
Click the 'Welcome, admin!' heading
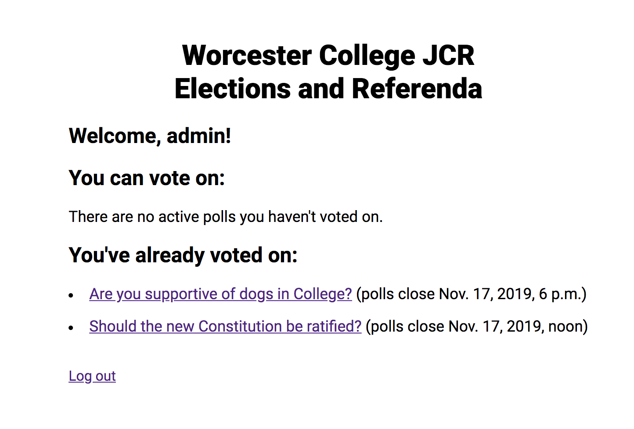coord(150,136)
